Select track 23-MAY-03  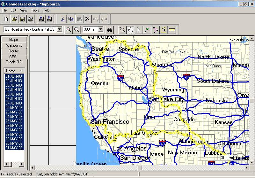[x=14, y=112]
